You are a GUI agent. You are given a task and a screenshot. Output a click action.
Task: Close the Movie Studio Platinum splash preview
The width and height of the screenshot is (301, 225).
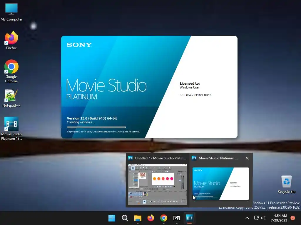[x=247, y=158]
